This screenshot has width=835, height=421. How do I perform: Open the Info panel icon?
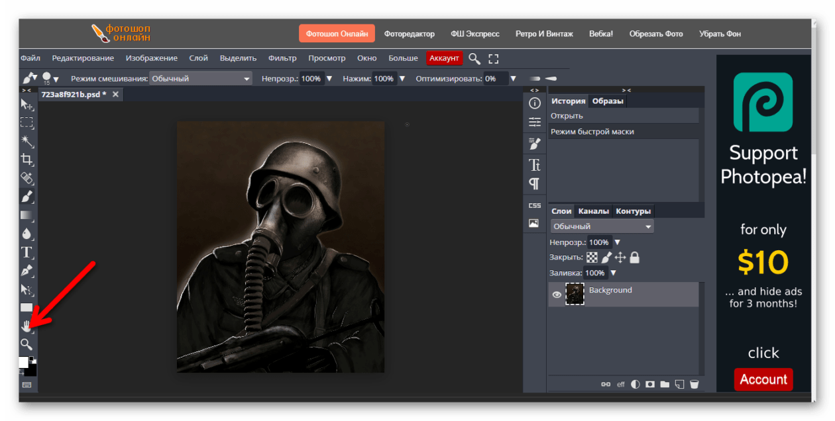click(x=534, y=103)
